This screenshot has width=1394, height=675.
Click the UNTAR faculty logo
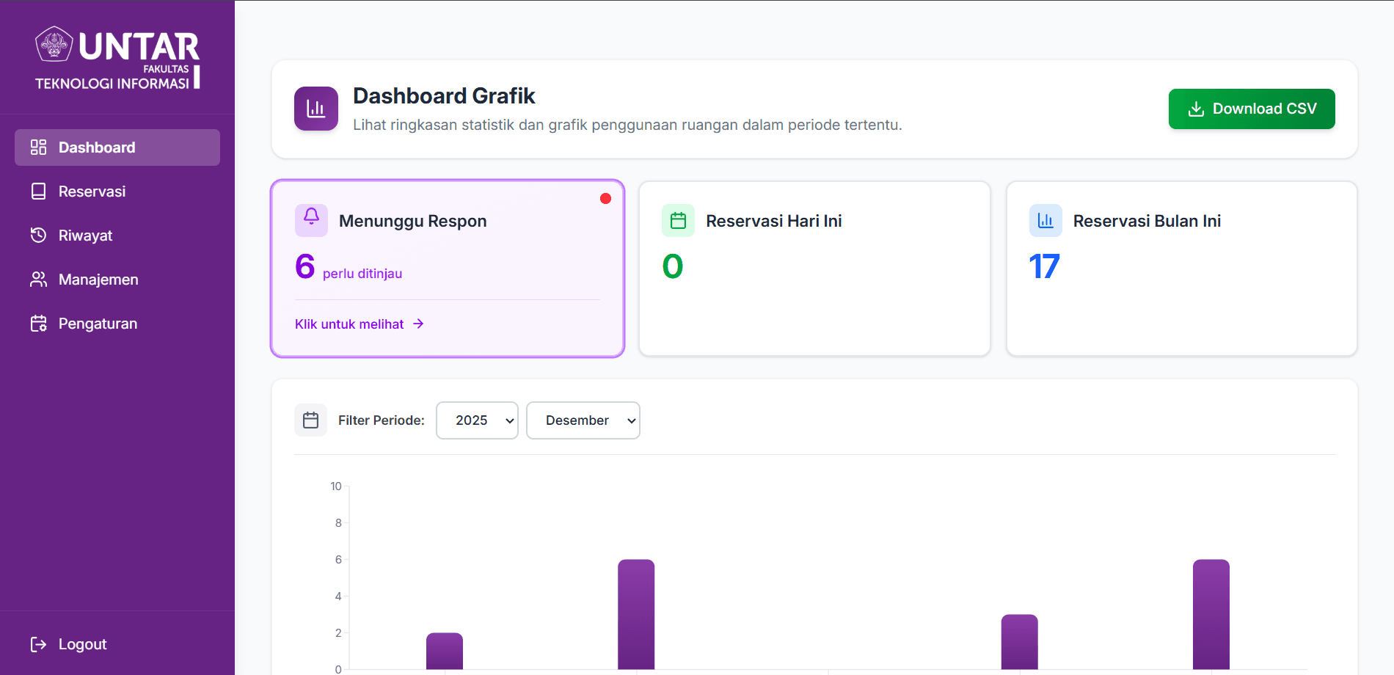117,59
